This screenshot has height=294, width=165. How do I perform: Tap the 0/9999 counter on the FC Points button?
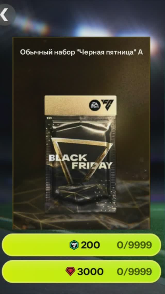134,245
